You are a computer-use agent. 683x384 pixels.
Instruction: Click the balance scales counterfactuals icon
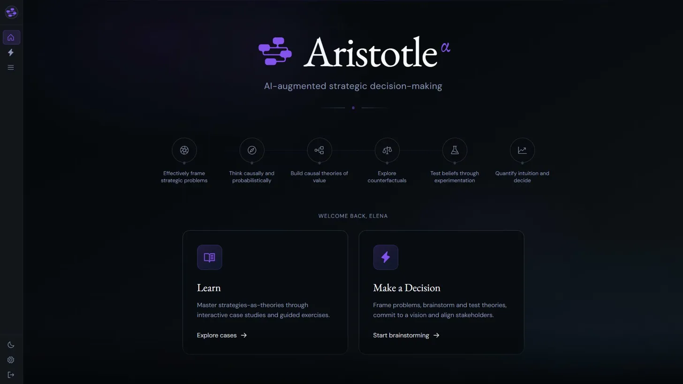(387, 150)
